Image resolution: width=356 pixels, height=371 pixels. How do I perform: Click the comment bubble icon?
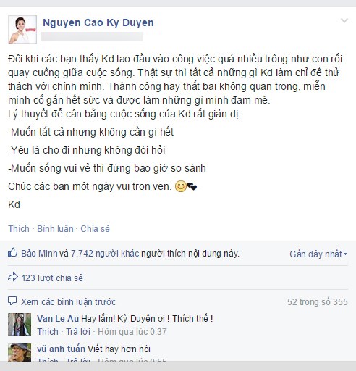(12, 301)
